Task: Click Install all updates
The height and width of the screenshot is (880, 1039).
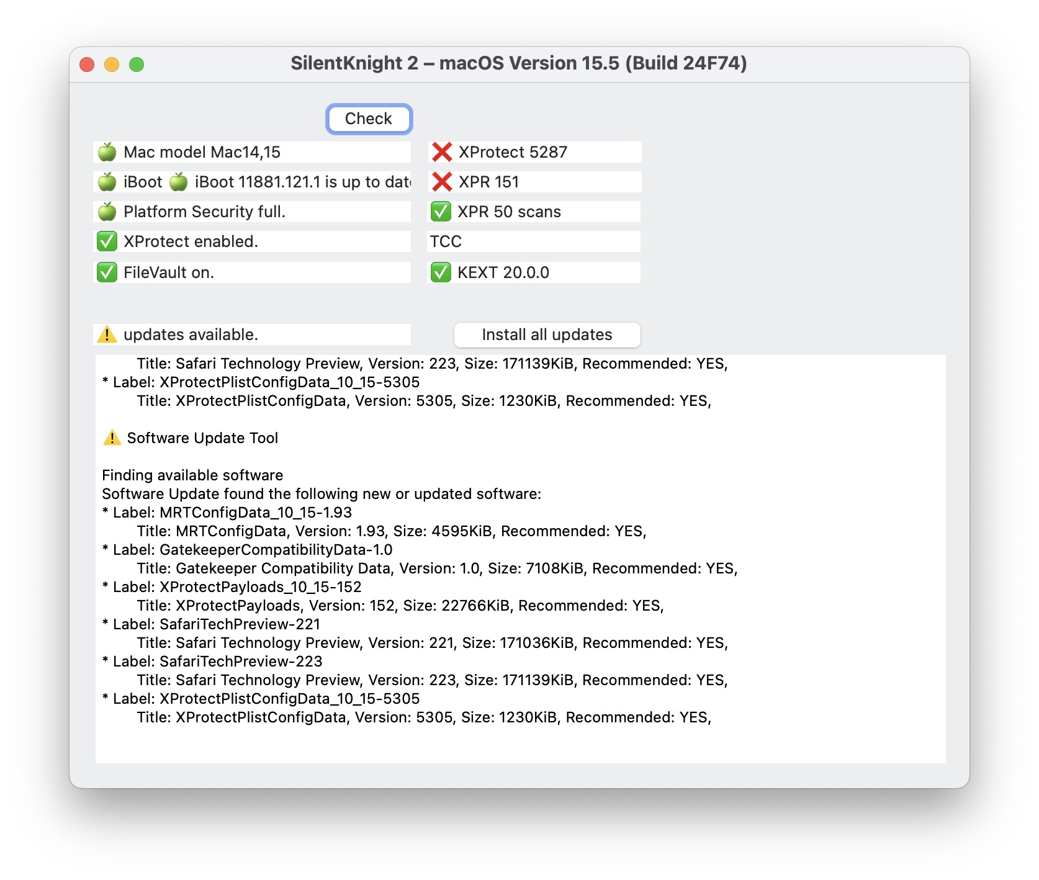Action: [547, 334]
